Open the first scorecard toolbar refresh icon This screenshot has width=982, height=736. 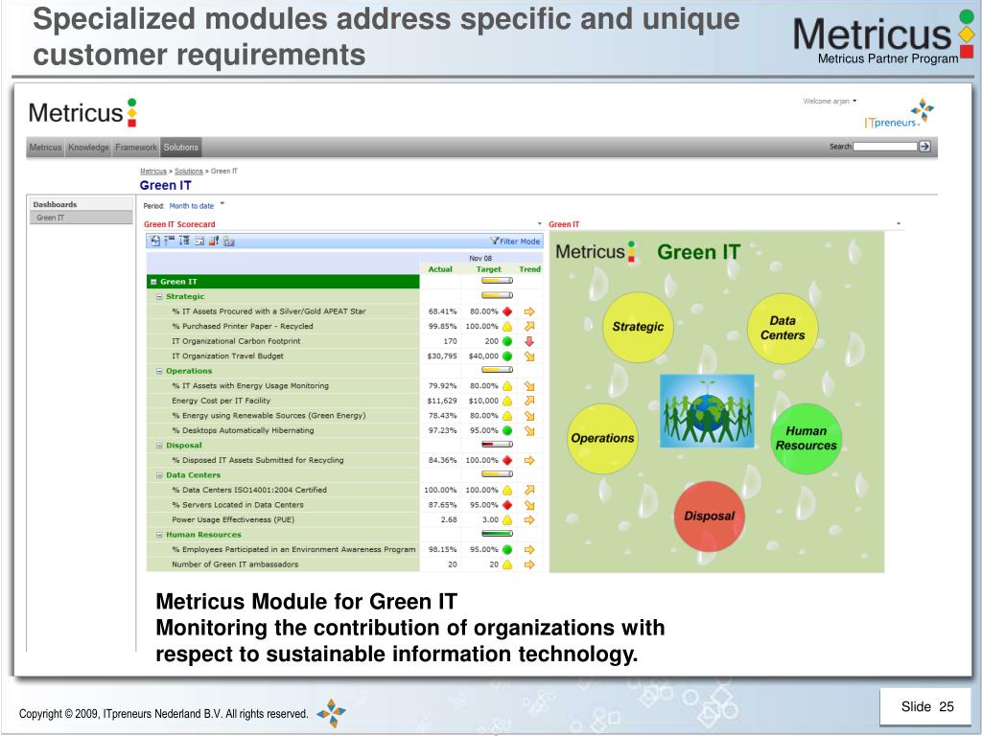(x=155, y=241)
